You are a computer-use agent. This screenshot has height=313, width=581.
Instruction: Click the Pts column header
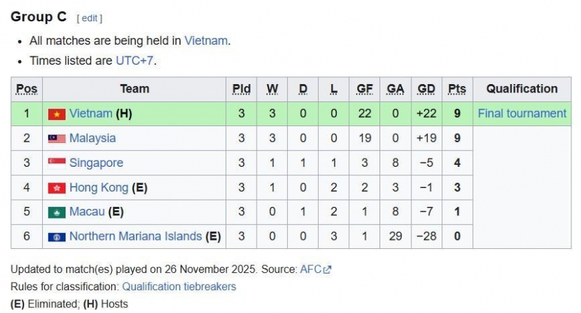coord(457,89)
